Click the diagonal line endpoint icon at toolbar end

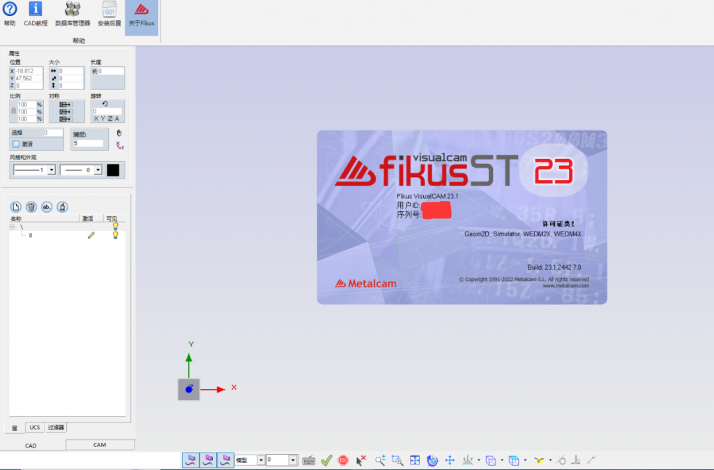click(x=591, y=460)
